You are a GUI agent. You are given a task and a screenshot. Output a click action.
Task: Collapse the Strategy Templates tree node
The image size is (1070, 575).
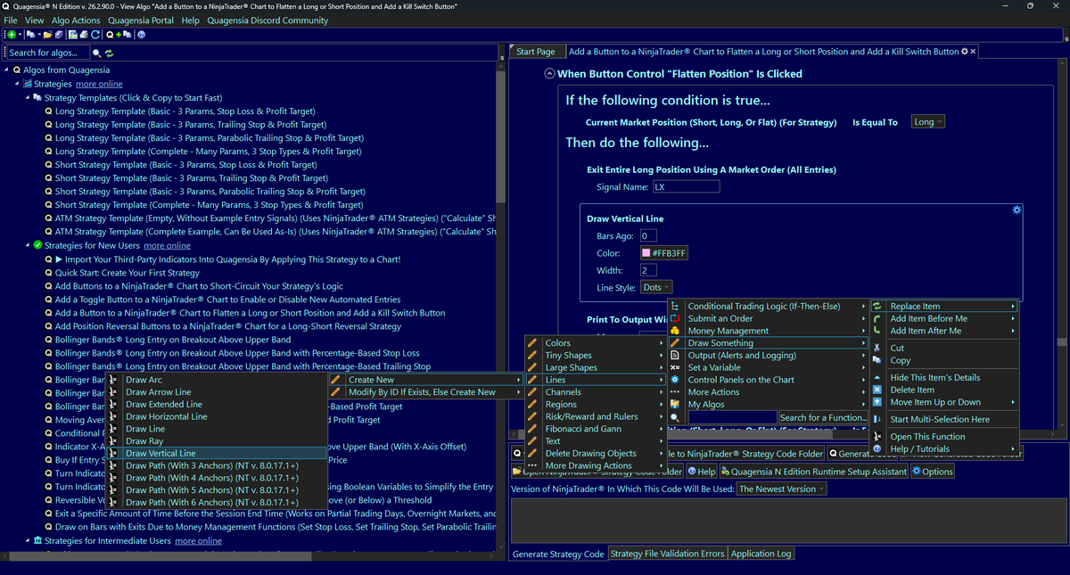[28, 97]
